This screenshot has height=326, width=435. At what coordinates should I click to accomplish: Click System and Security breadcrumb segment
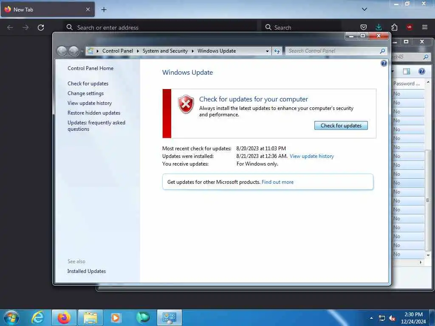click(165, 51)
